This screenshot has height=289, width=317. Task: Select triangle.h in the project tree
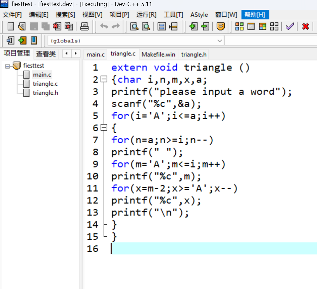[x=45, y=93]
